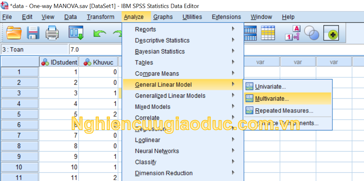Expand the Neural Networks submenu arrow
Viewport: 364px width, 181px height.
coord(233,151)
